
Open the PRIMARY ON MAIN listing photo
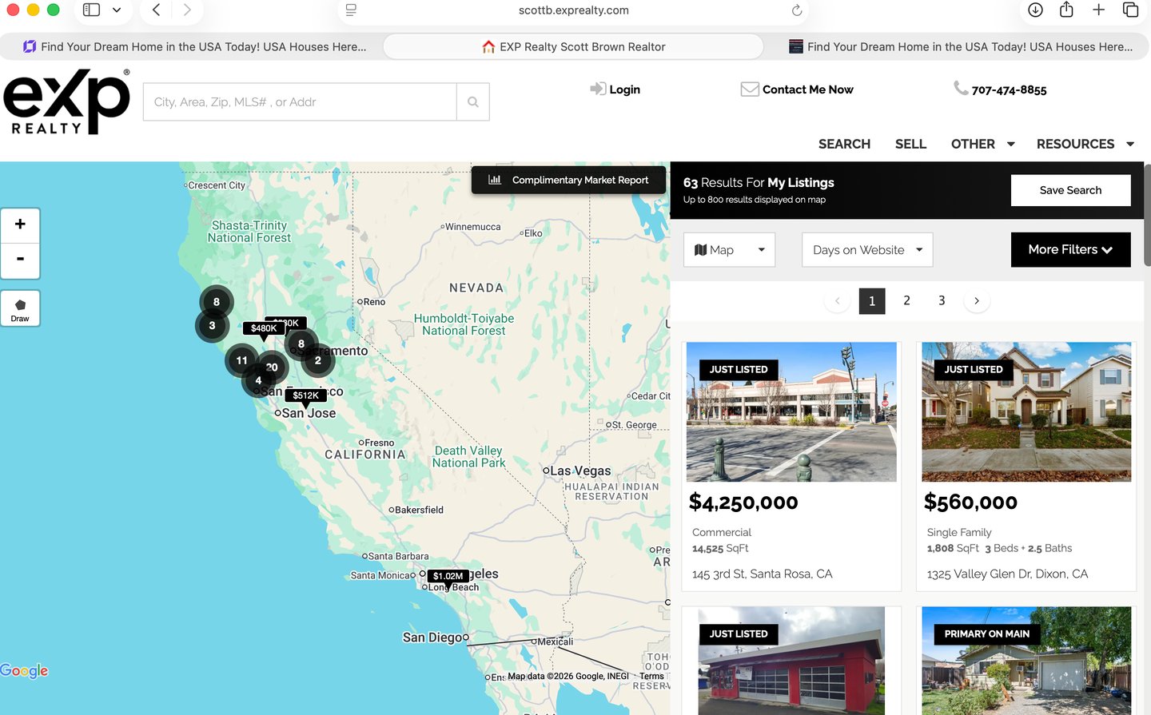coord(1026,661)
